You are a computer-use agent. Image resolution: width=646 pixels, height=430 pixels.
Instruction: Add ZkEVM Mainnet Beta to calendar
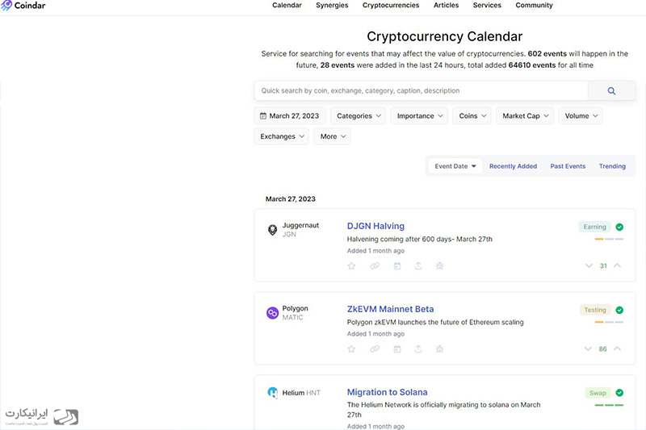tap(397, 349)
